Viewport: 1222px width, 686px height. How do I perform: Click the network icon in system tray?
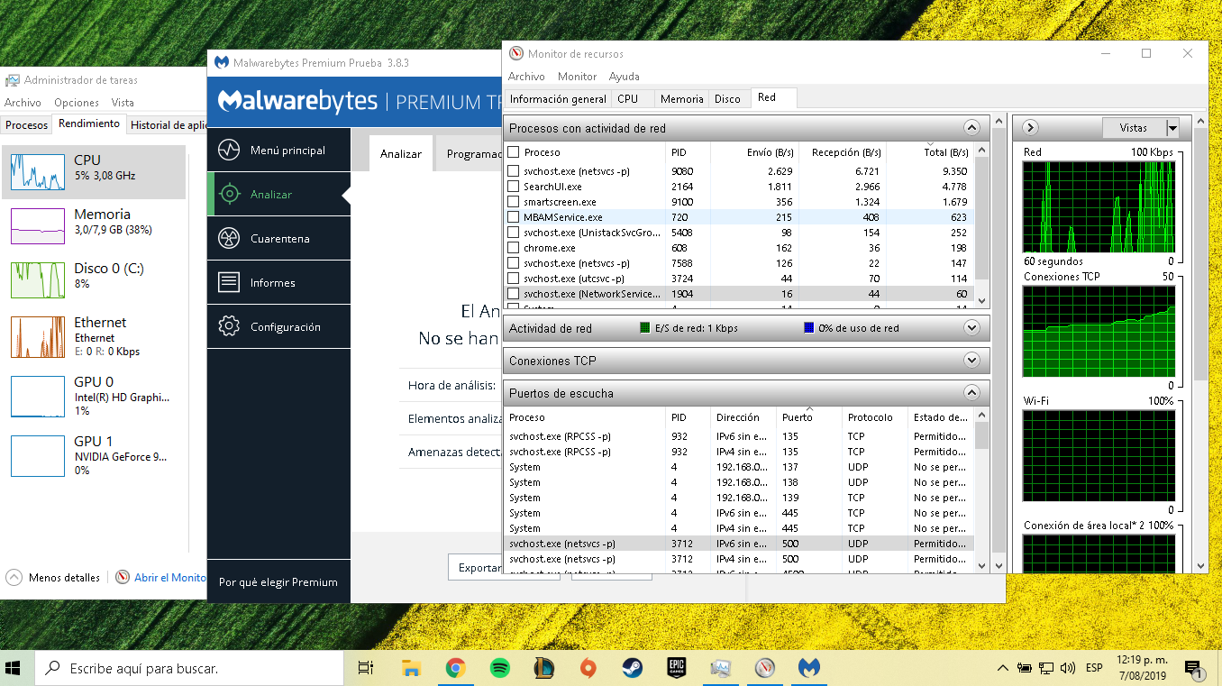coord(1046,668)
